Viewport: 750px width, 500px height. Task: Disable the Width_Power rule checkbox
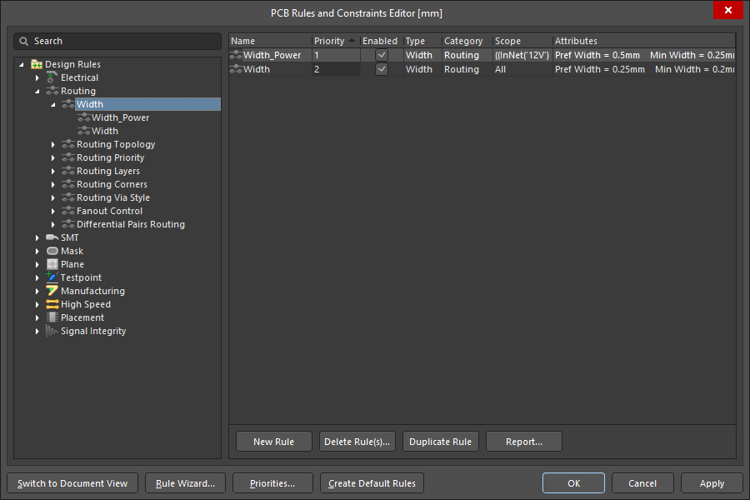[x=382, y=55]
